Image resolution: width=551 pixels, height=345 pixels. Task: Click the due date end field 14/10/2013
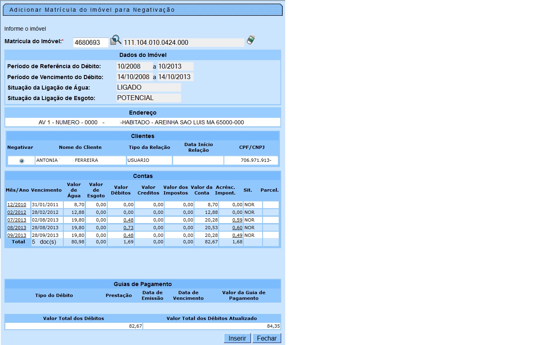pyautogui.click(x=175, y=77)
